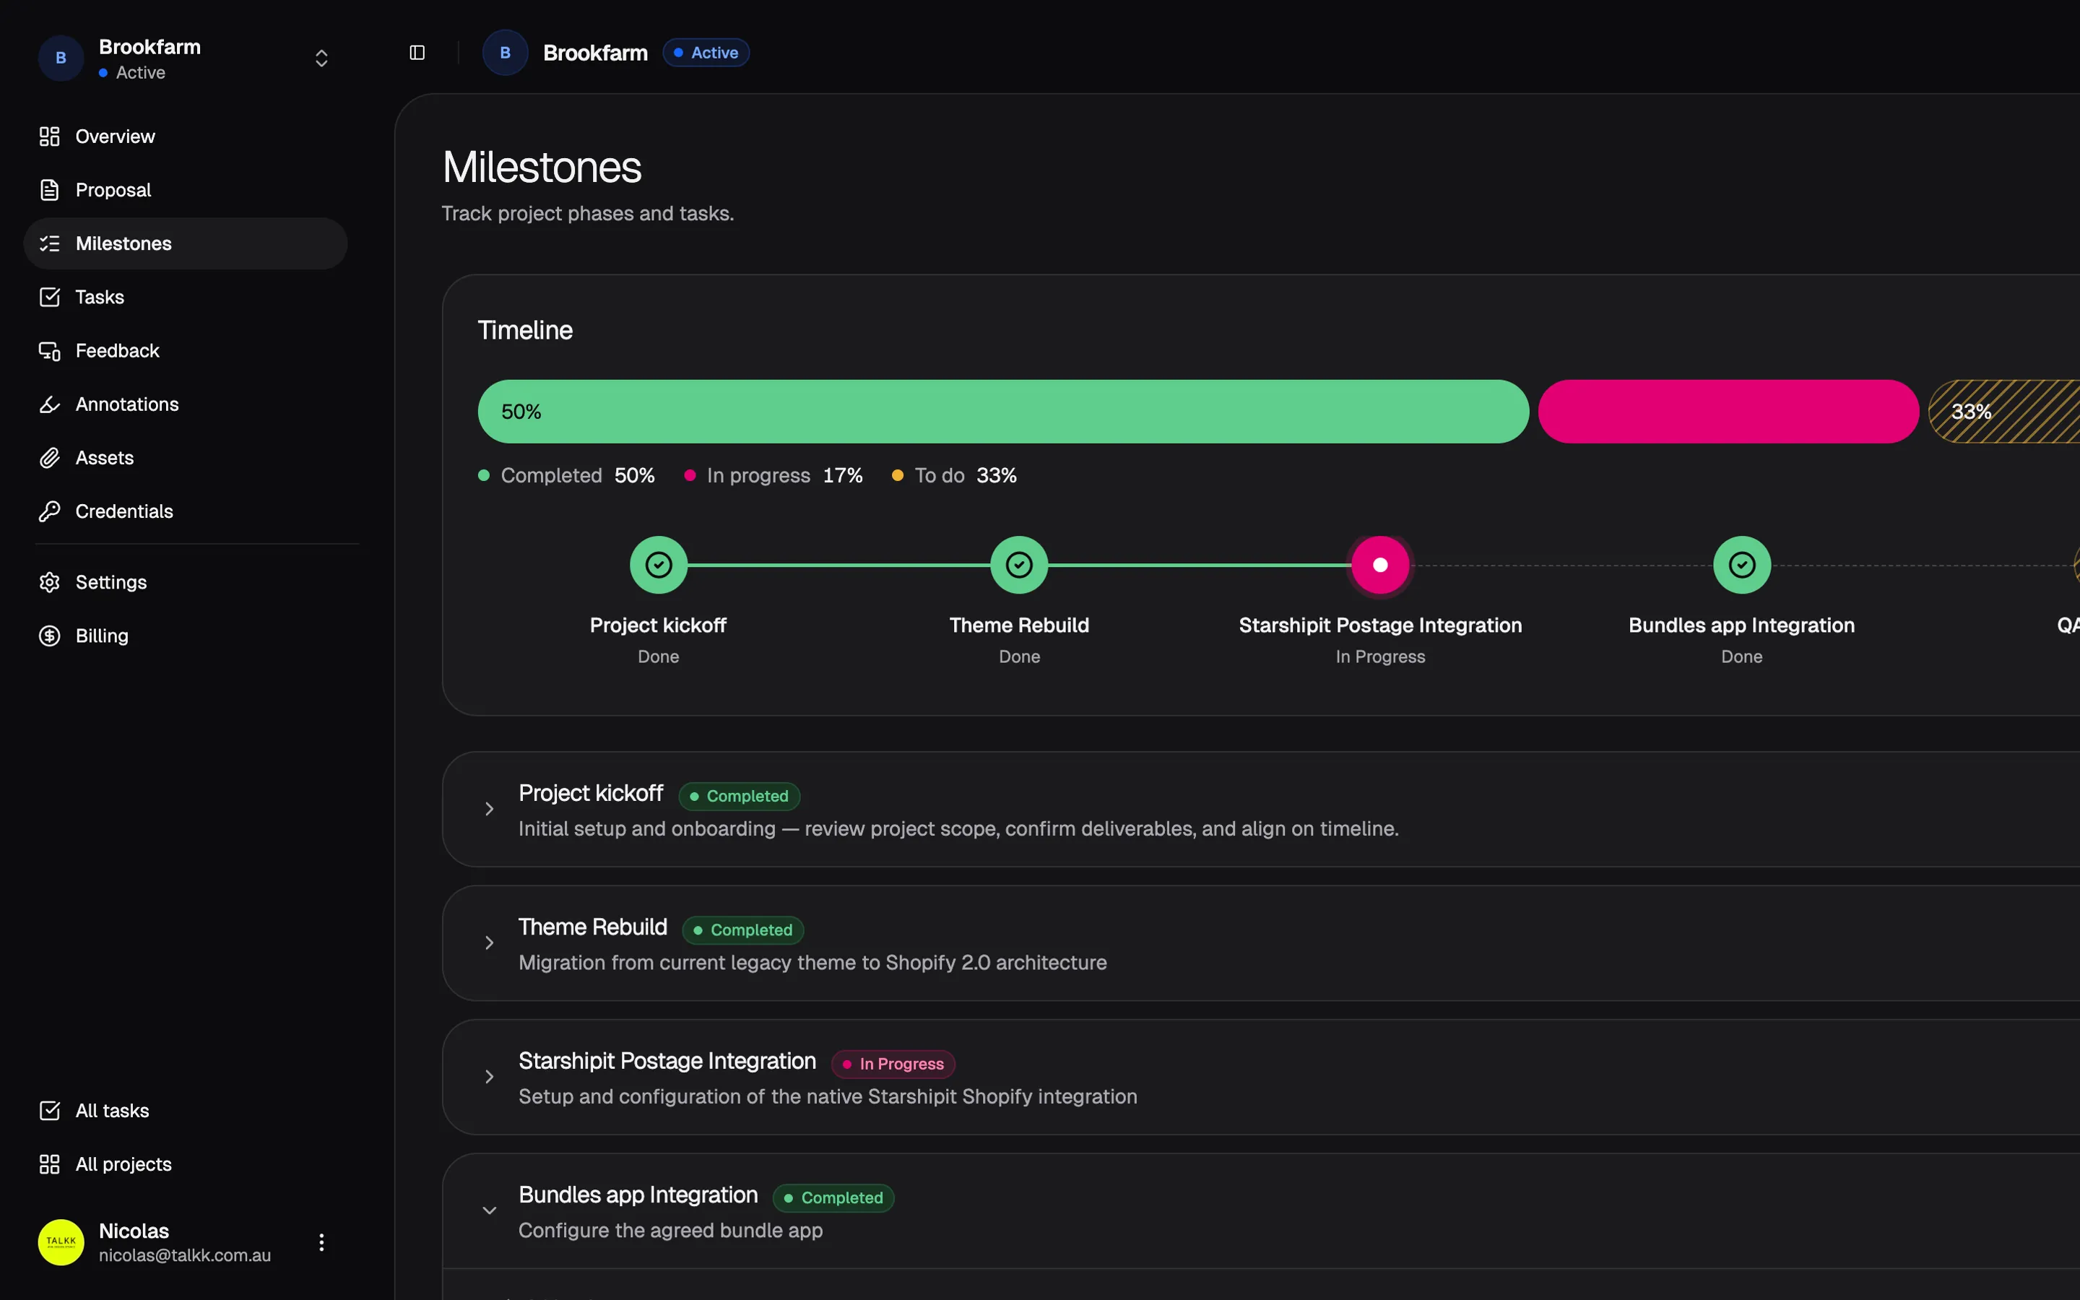Go to the Proposal page
This screenshot has height=1300, width=2080.
coord(186,190)
